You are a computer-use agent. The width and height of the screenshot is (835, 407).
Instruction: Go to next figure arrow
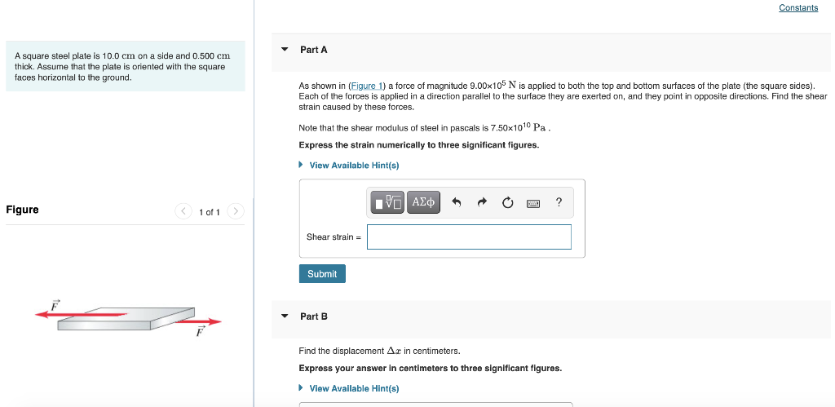tap(236, 211)
